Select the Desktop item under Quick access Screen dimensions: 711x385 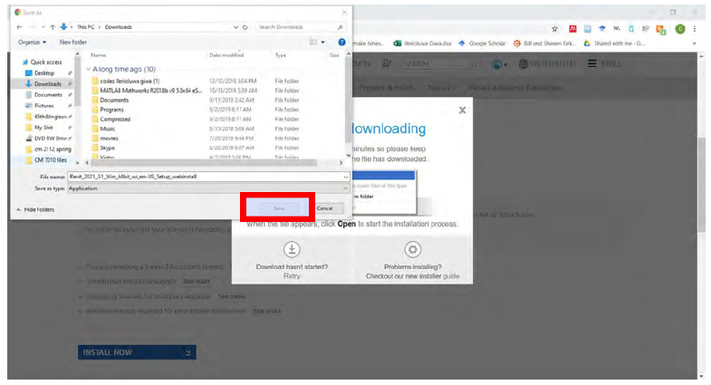point(44,72)
